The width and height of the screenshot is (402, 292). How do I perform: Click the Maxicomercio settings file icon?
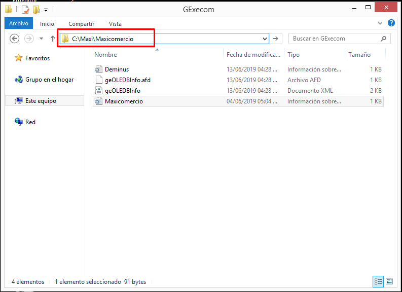99,101
